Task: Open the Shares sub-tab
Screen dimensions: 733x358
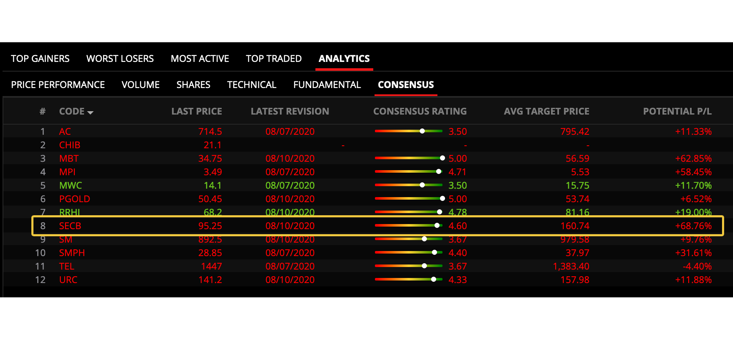Action: [x=193, y=85]
